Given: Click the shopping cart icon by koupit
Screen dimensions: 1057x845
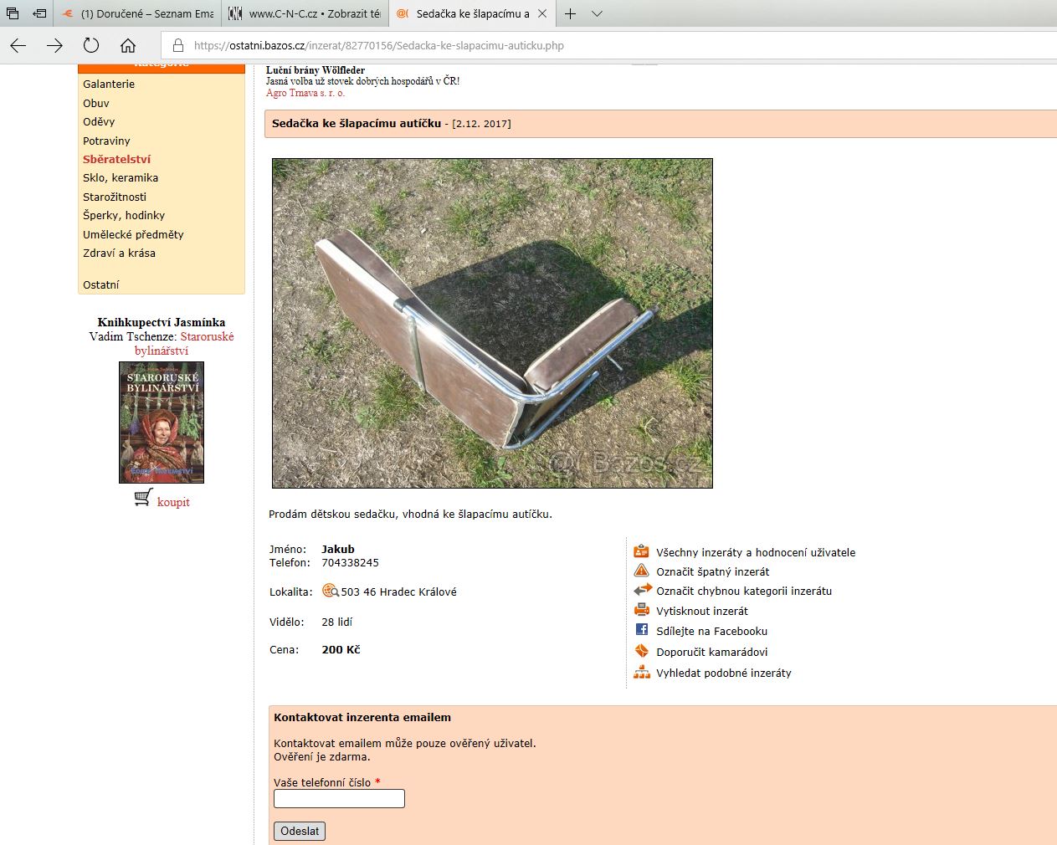Looking at the screenshot, I should (x=143, y=499).
